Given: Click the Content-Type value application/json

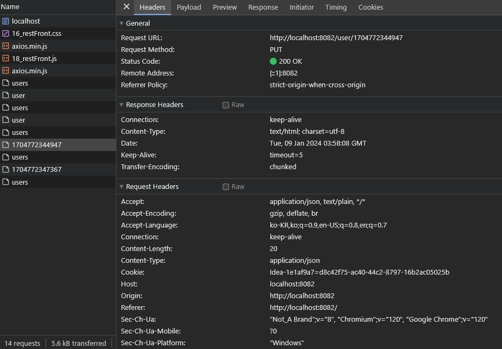Looking at the screenshot, I should coord(294,261).
